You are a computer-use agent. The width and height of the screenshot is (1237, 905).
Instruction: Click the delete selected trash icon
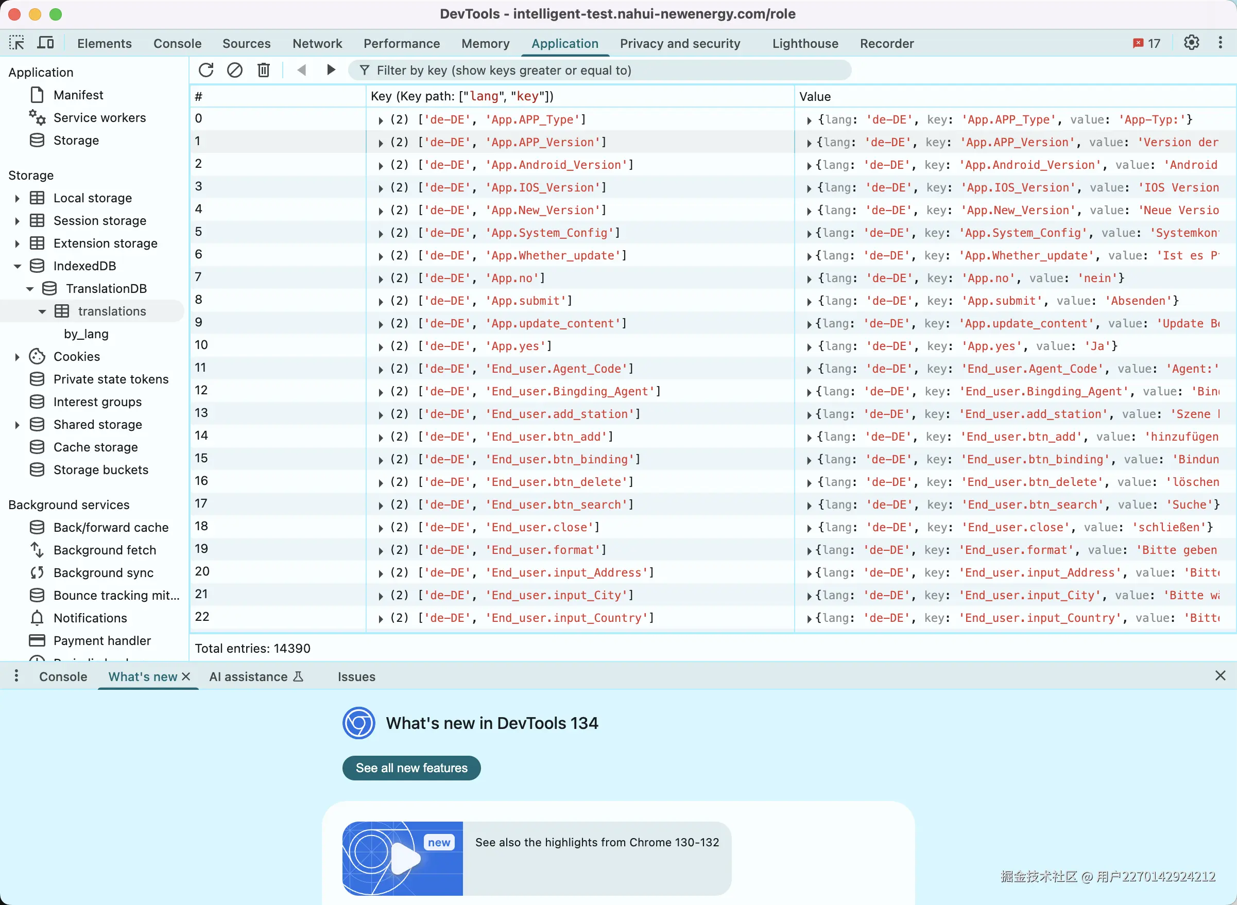point(264,70)
